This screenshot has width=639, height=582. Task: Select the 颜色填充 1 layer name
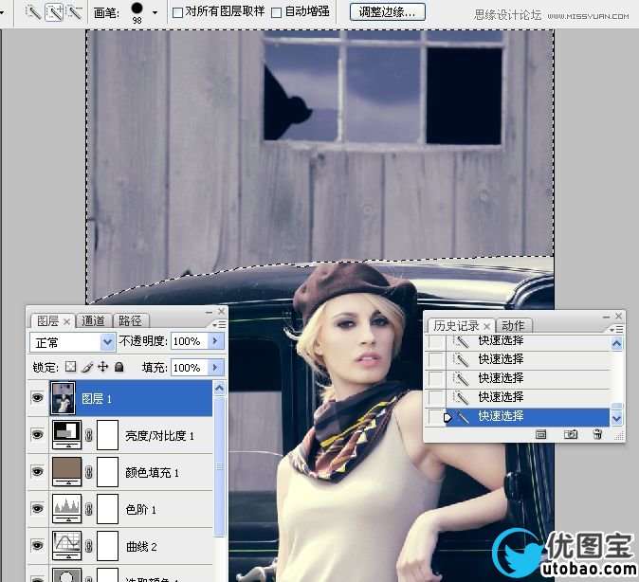pos(152,473)
